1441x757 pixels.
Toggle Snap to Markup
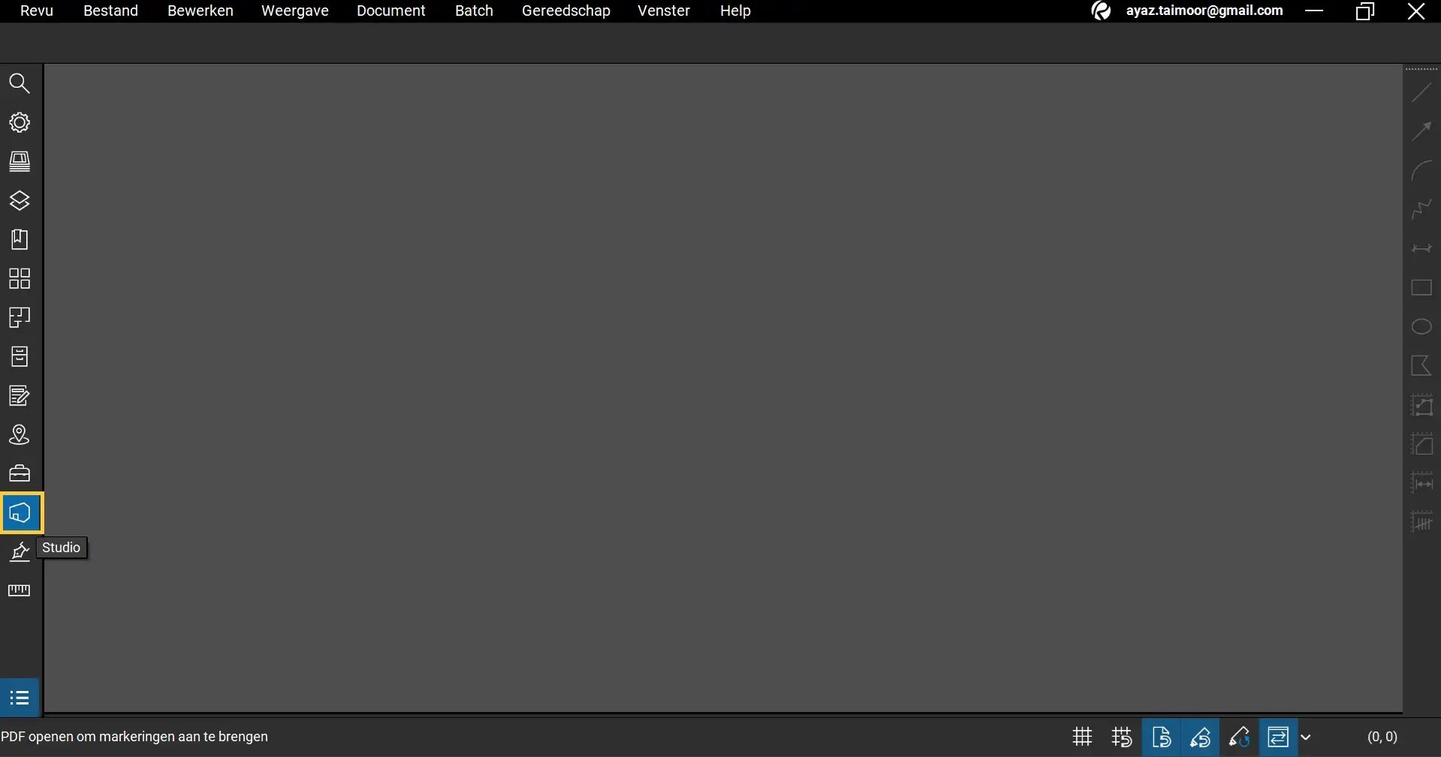[x=1200, y=737]
